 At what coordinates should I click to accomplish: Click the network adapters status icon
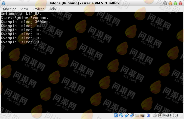(132, 115)
